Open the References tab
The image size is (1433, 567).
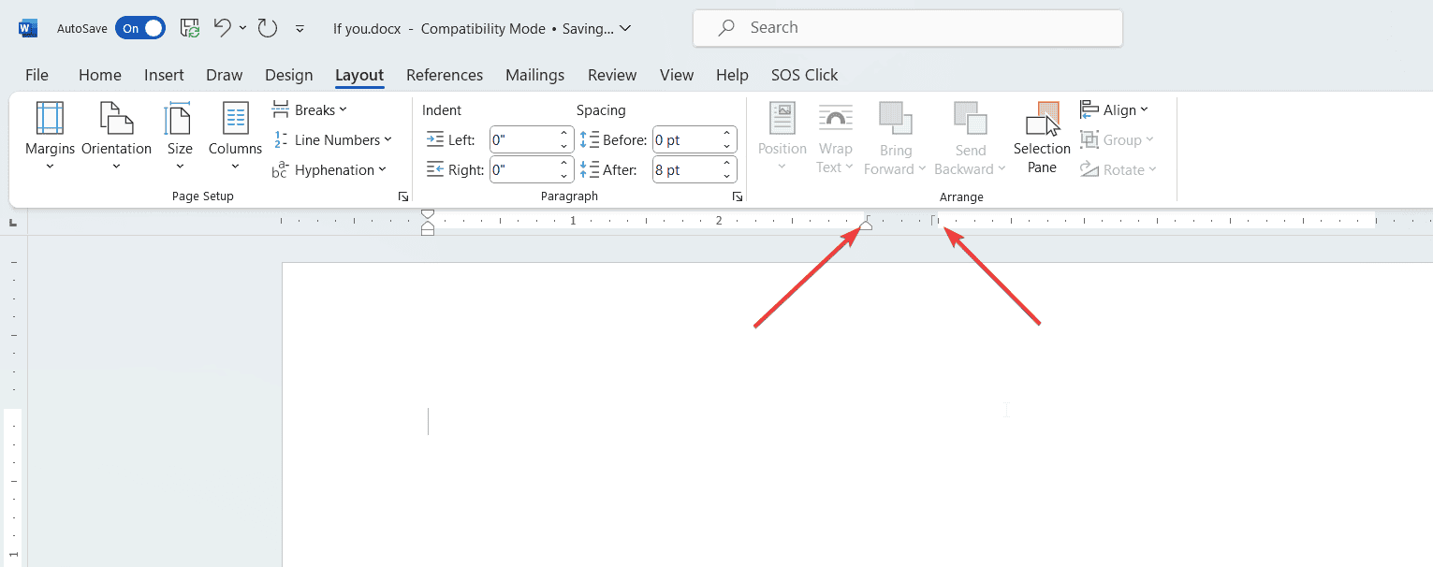(x=445, y=75)
